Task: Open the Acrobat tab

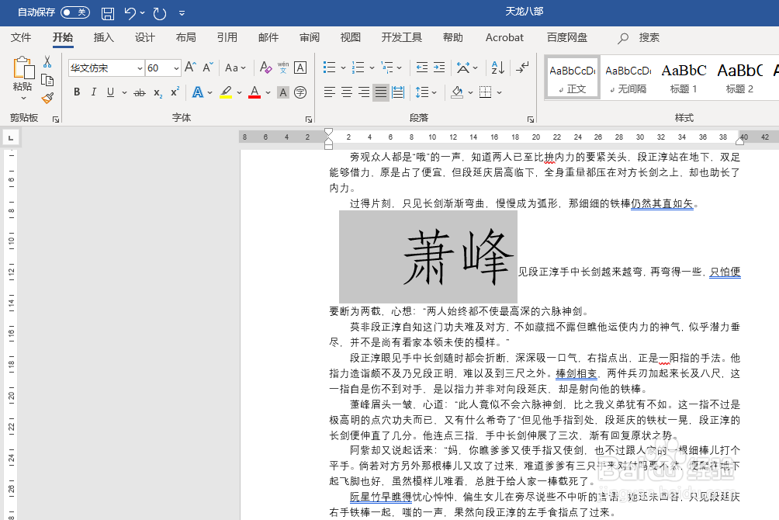Action: [x=504, y=37]
